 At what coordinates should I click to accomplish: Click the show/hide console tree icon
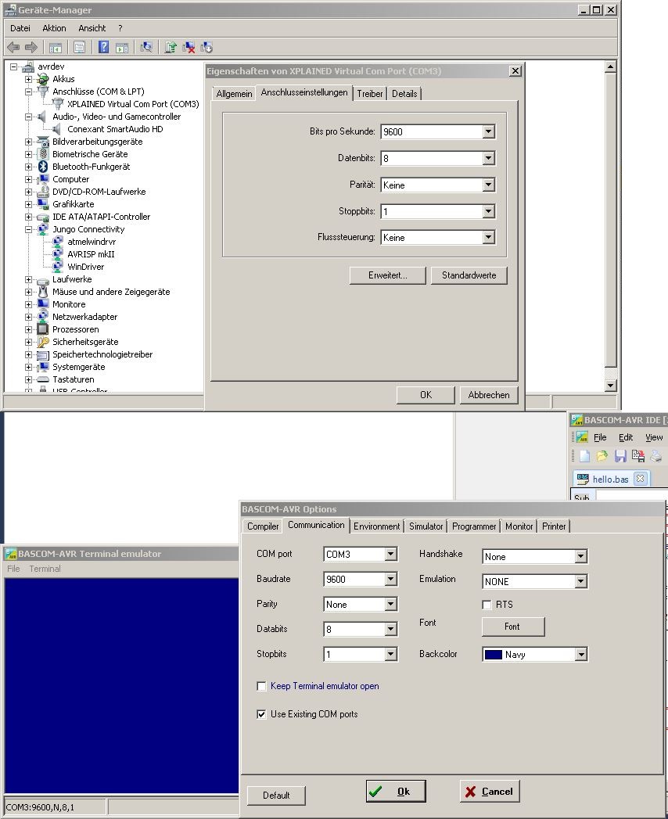[x=56, y=48]
